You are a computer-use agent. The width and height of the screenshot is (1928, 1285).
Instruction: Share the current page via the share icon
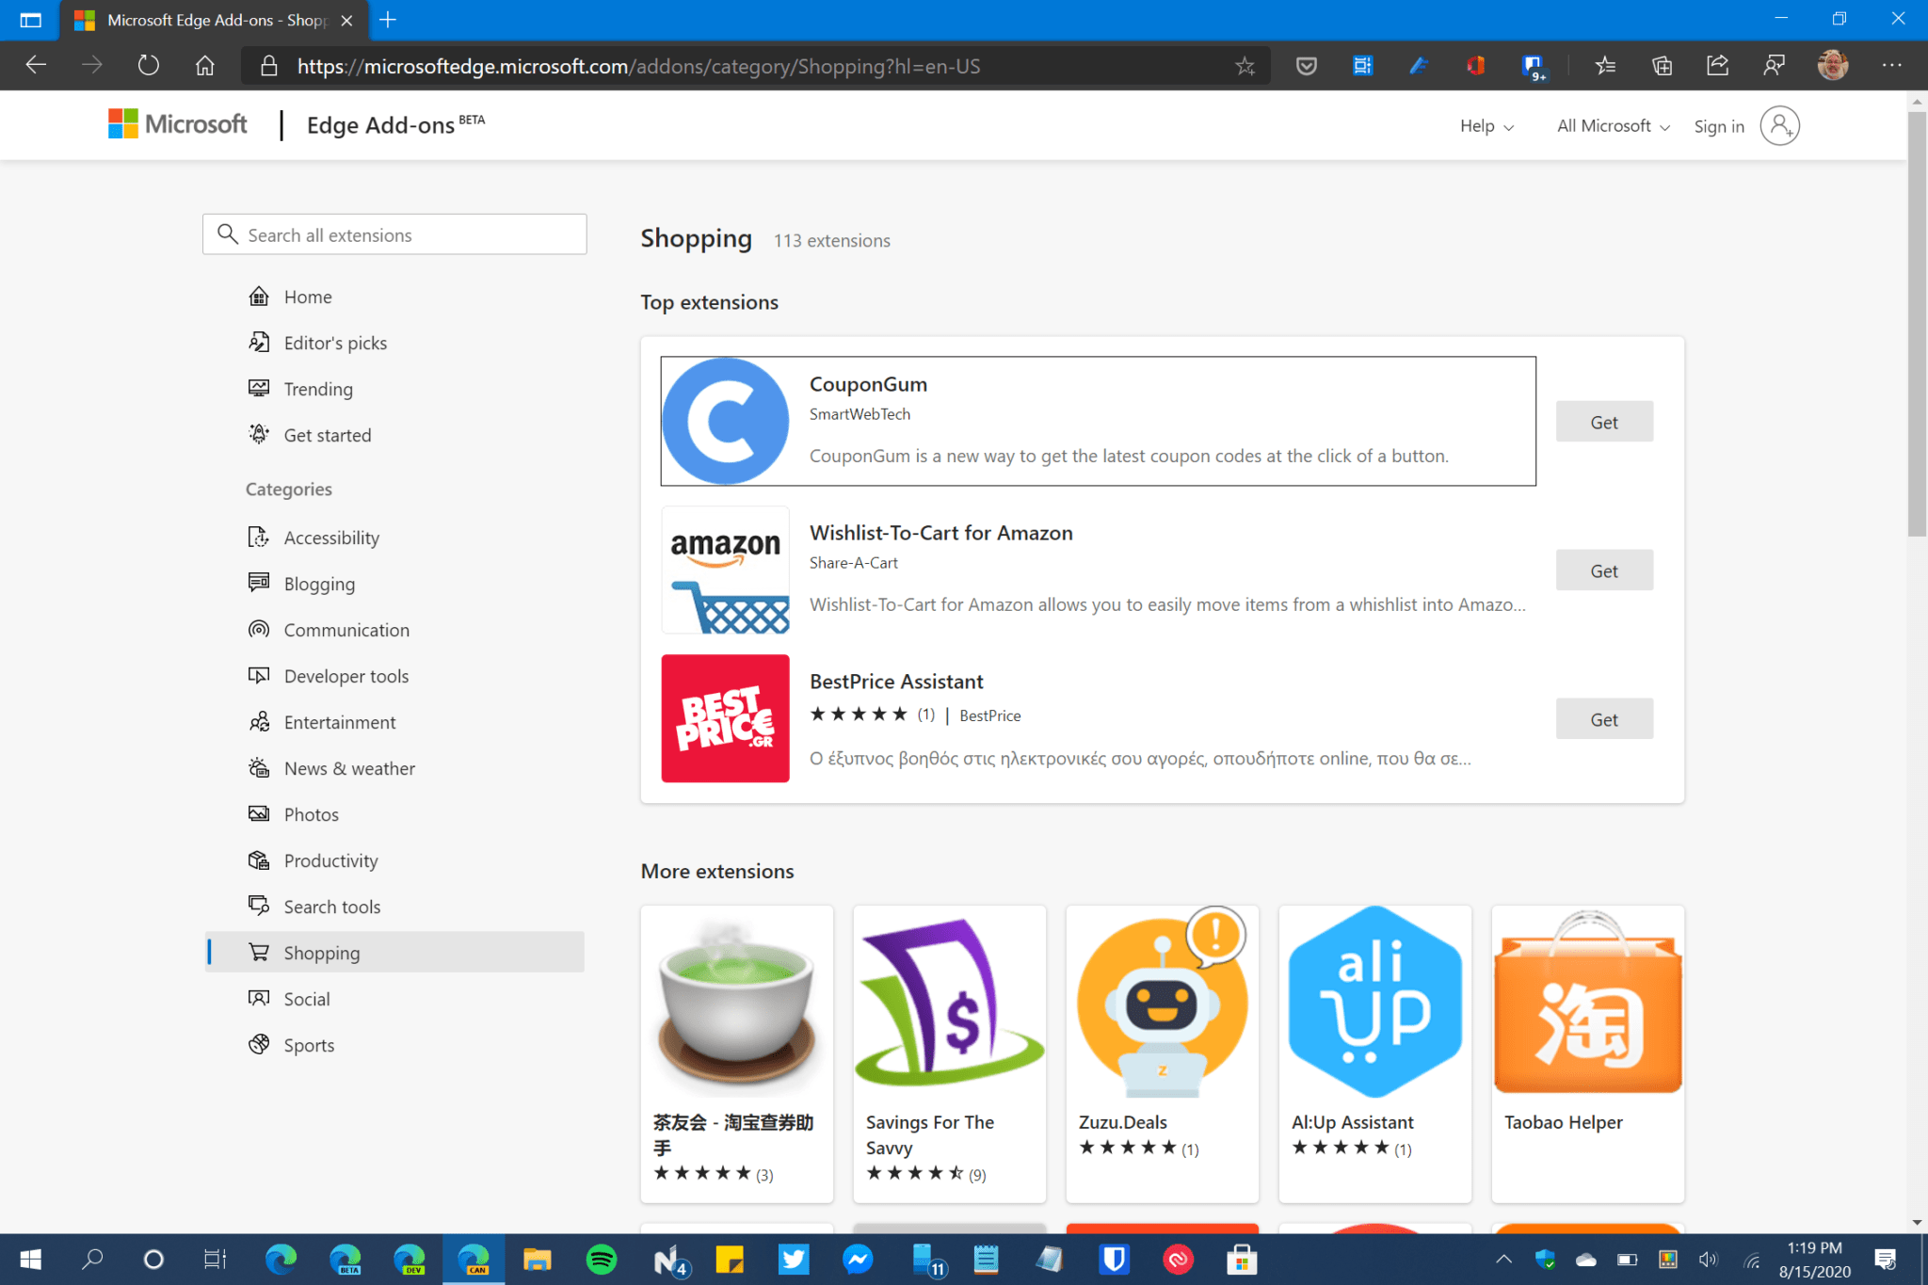click(x=1717, y=65)
